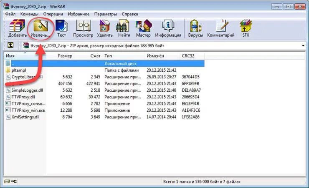Click the TTVProxy_conso... application icon

tap(8, 103)
